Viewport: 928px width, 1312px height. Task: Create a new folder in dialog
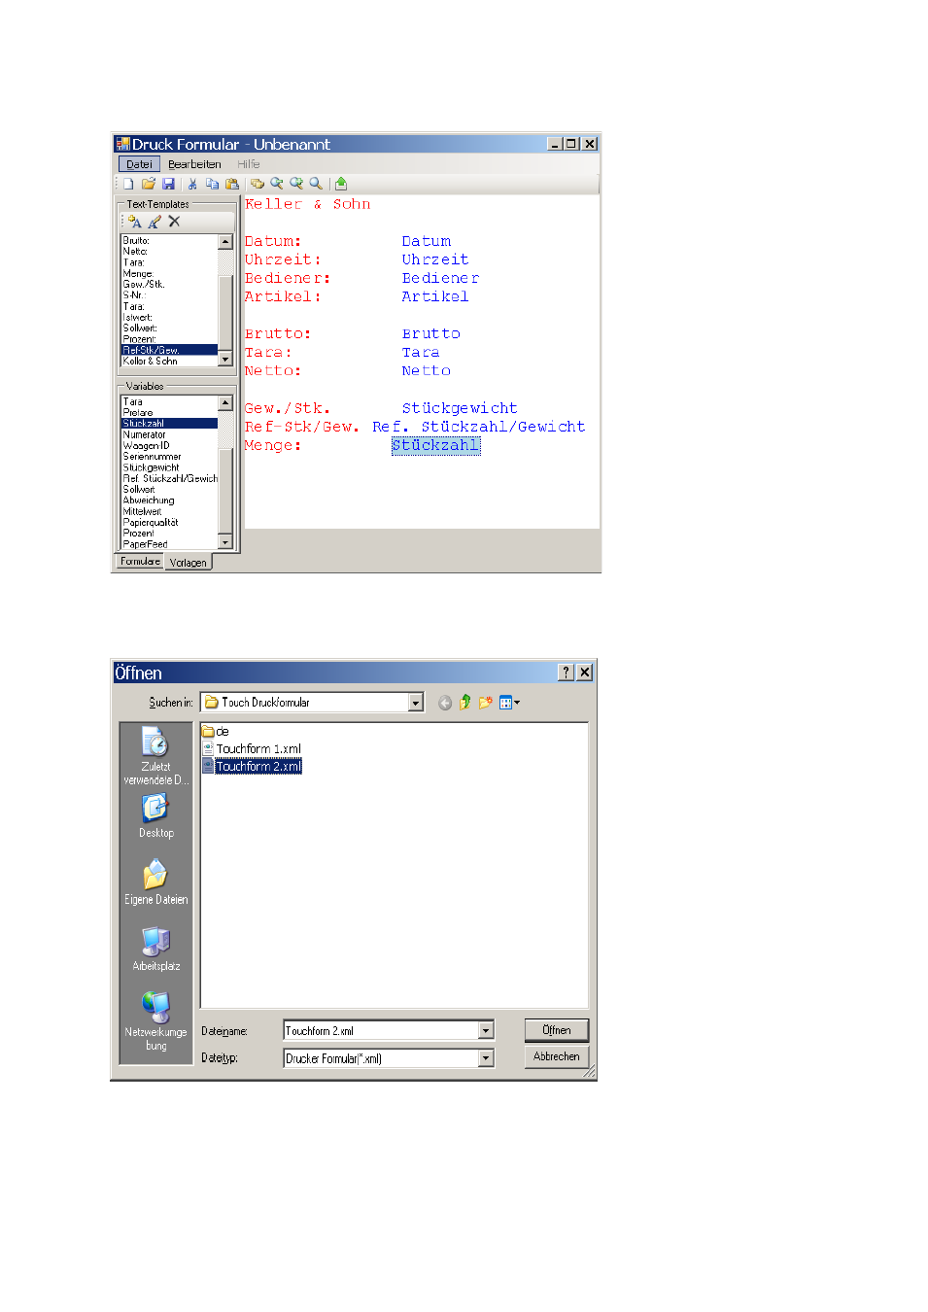click(x=486, y=703)
